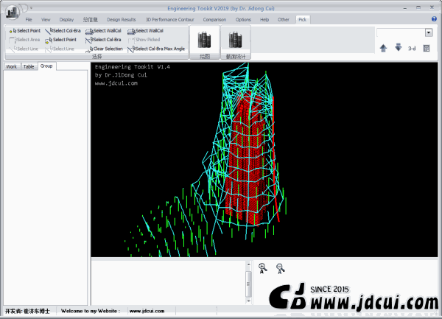Choose Select Col-Bra directly above Clear Selection

tap(103, 40)
